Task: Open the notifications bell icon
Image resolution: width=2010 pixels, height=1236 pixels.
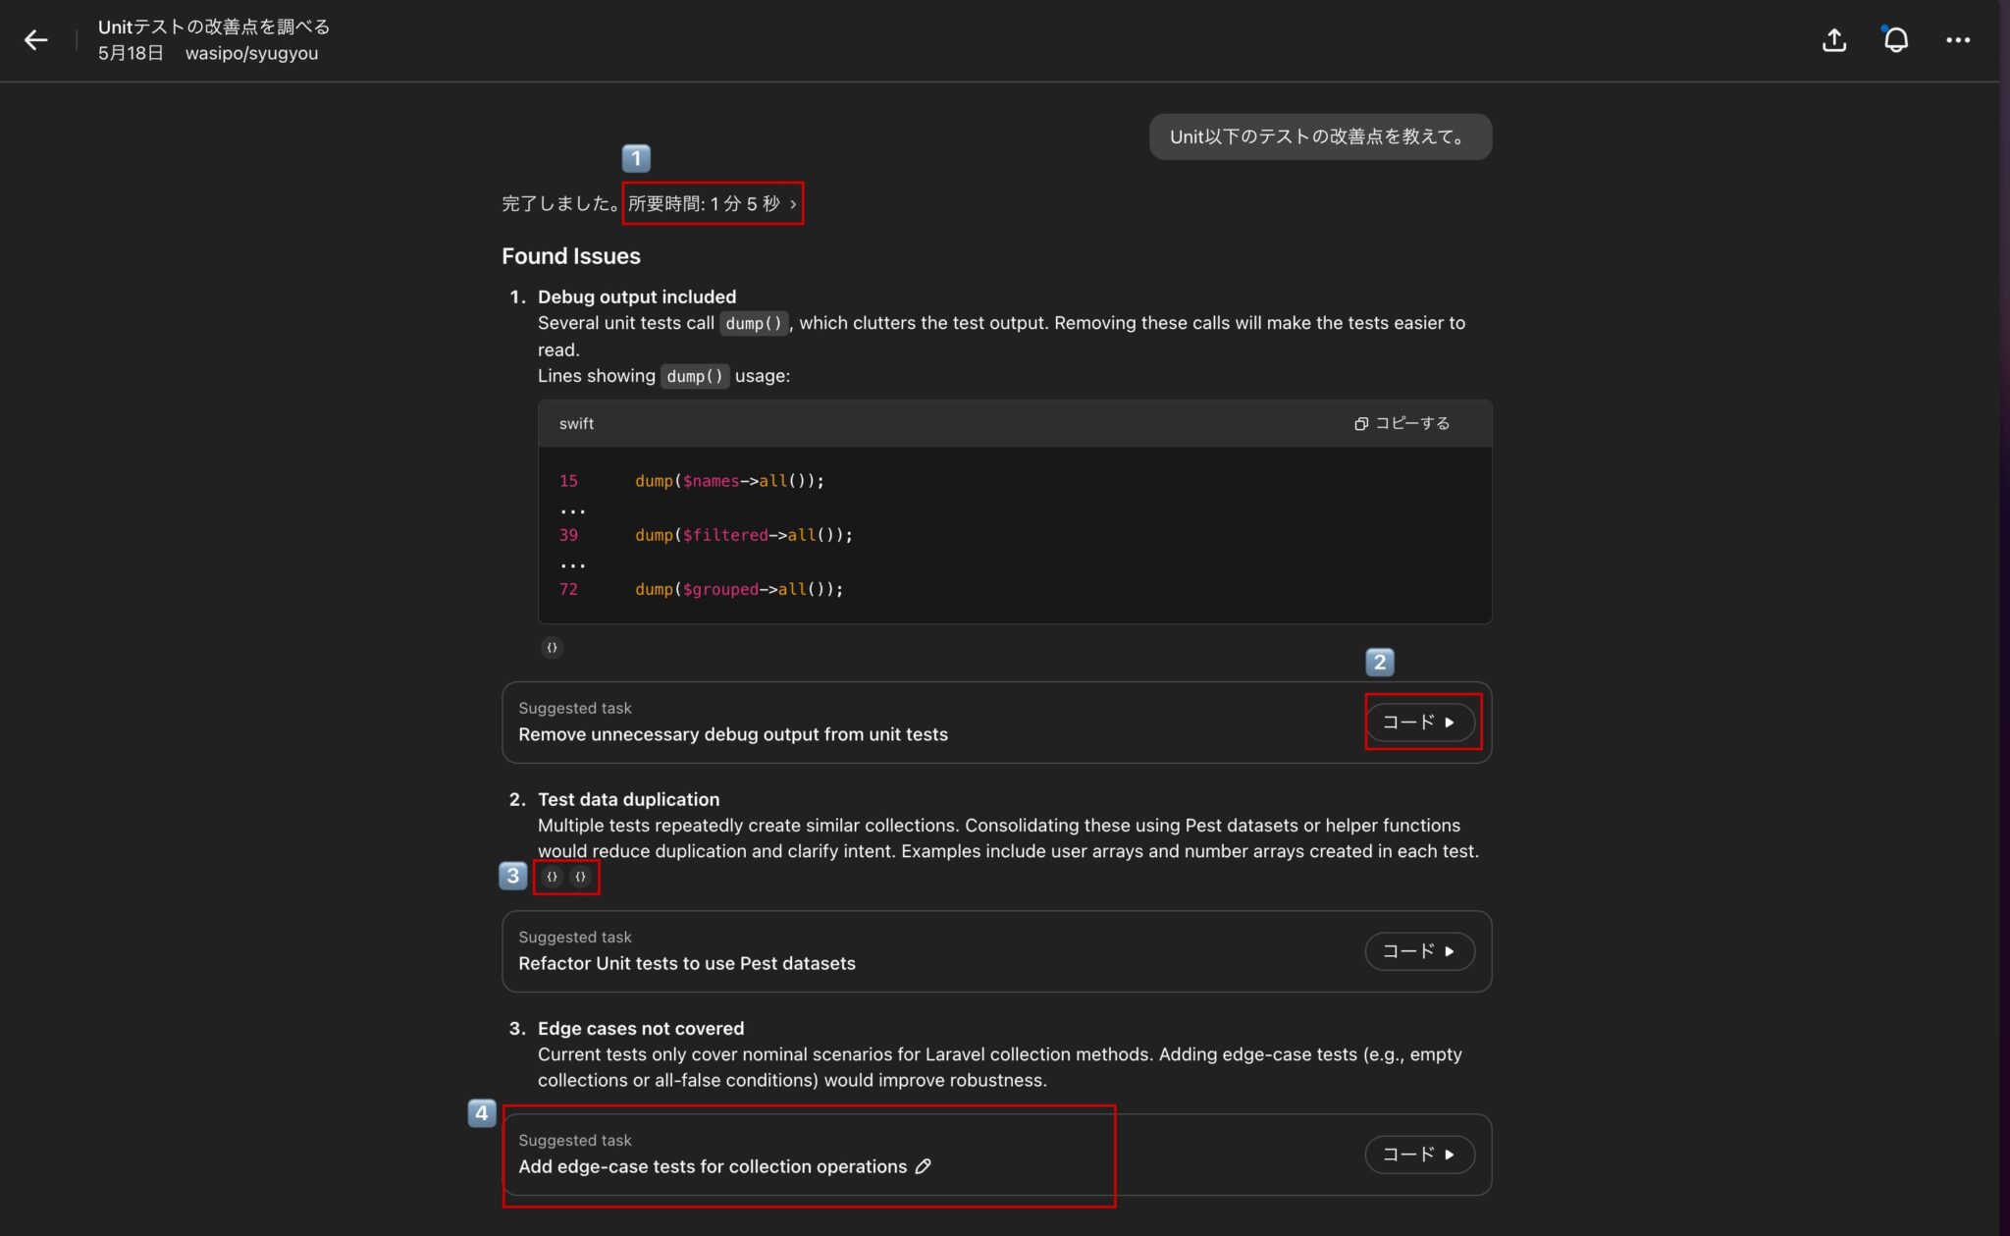Action: (x=1895, y=40)
